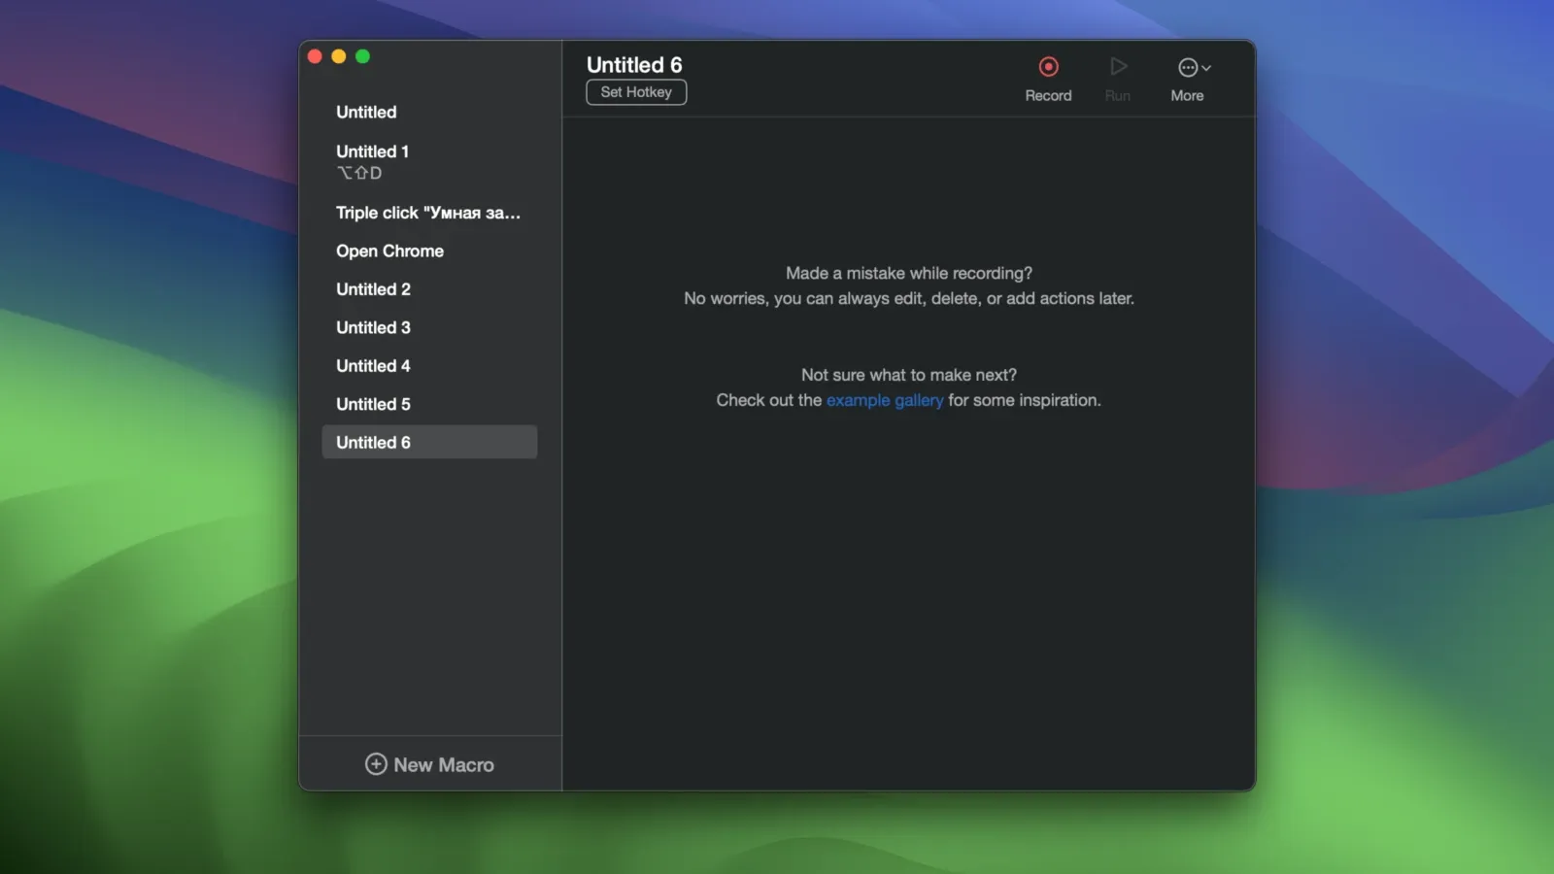This screenshot has height=874, width=1554.
Task: Click the "Untitled 6" macro title heading
Action: tap(634, 65)
